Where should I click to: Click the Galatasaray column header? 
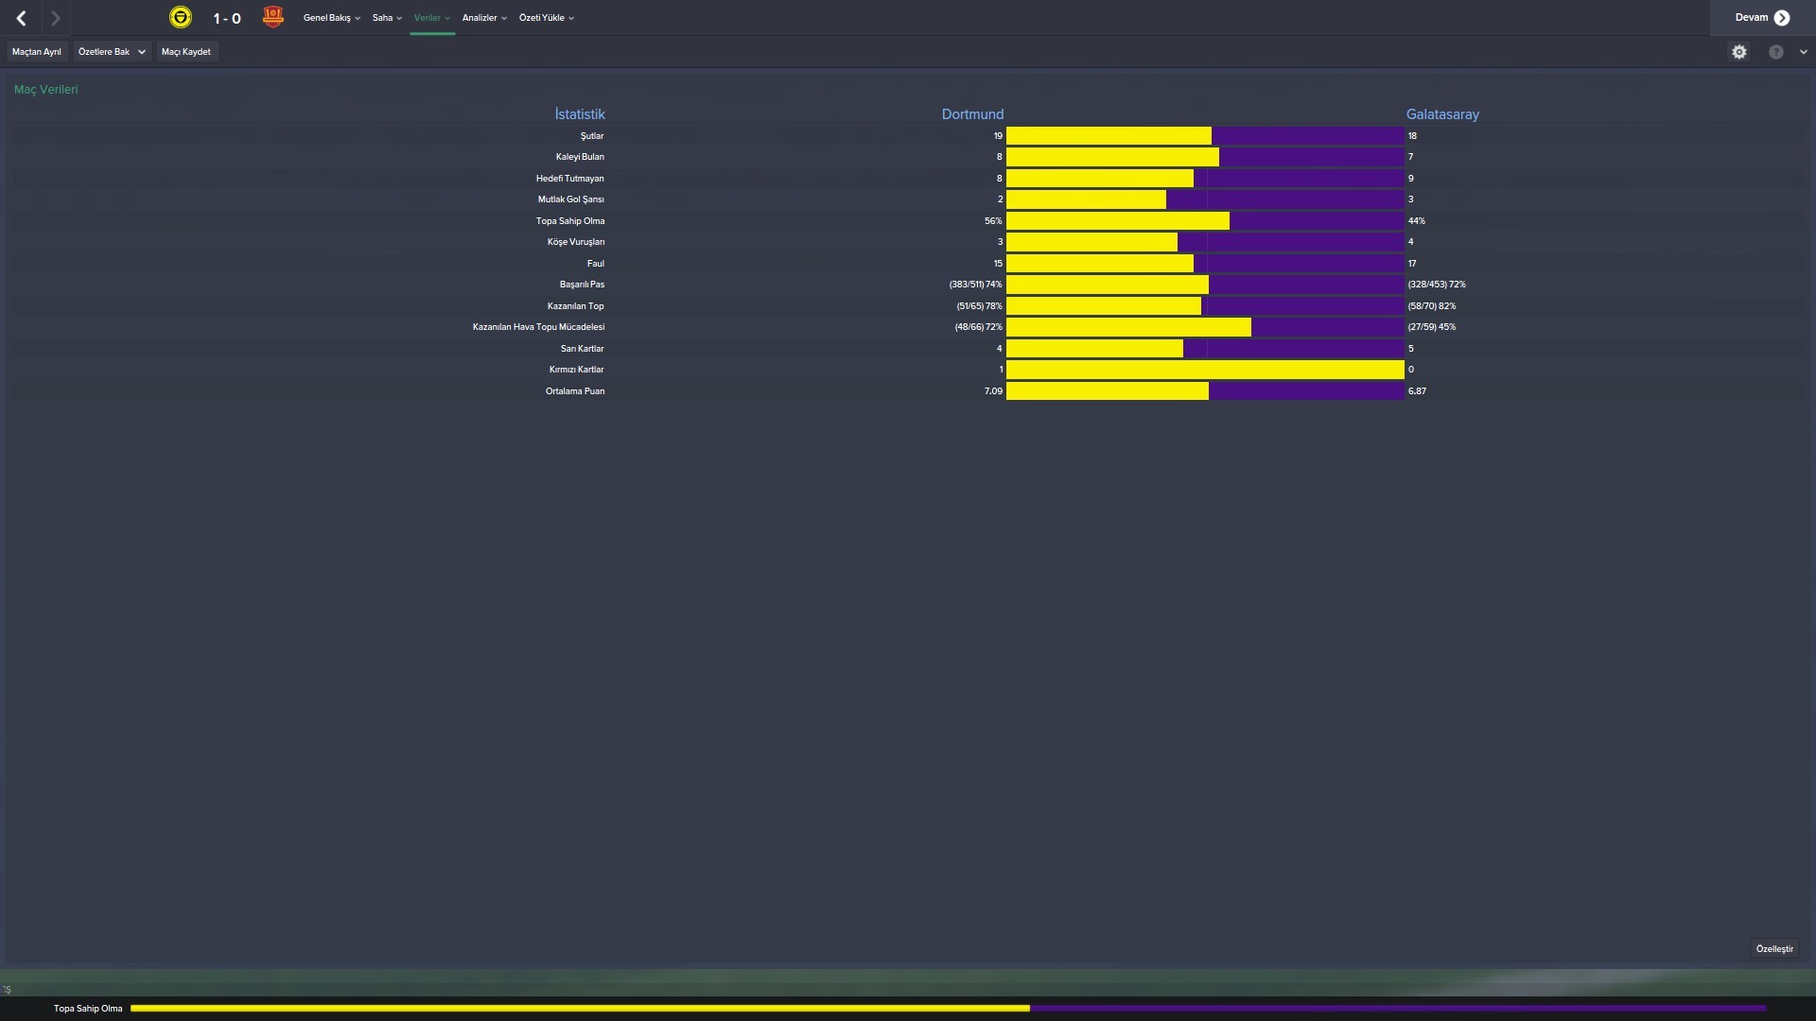click(1442, 114)
